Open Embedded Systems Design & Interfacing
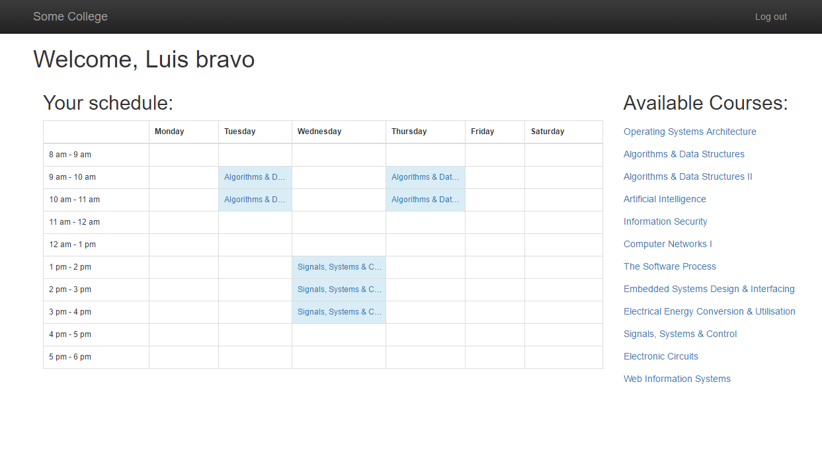 [709, 289]
